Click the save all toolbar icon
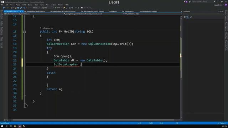This screenshot has height=128, width=228. [x=21, y=8]
